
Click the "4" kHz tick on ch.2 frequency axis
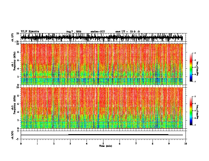pyautogui.click(x=18, y=112)
